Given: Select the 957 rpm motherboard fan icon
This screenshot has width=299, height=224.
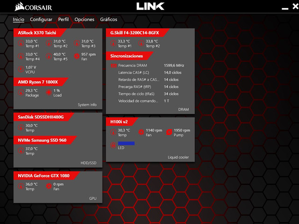Looking at the screenshot, I should tap(77, 56).
